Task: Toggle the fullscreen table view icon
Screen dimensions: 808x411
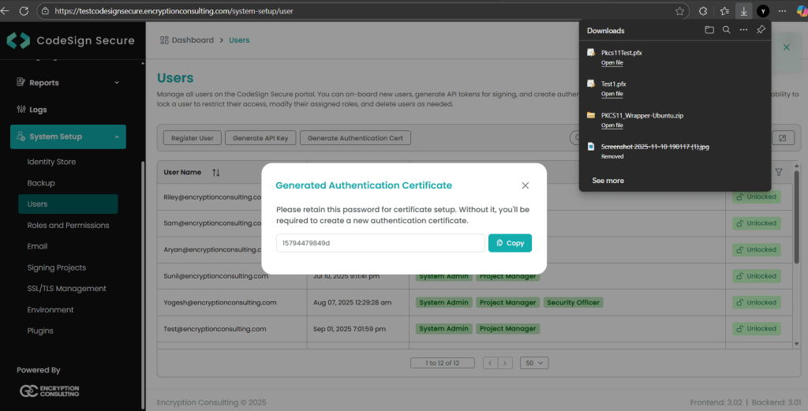Action: [783, 138]
